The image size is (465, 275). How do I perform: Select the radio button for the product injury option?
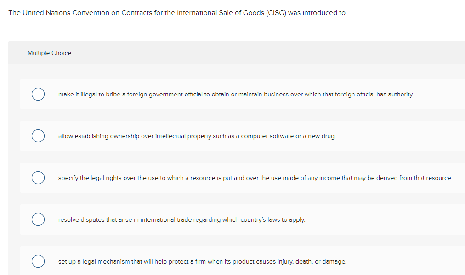pyautogui.click(x=38, y=261)
